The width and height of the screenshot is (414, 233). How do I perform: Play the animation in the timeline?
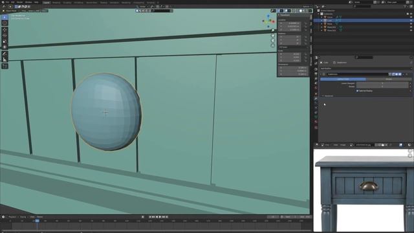pyautogui.click(x=160, y=217)
